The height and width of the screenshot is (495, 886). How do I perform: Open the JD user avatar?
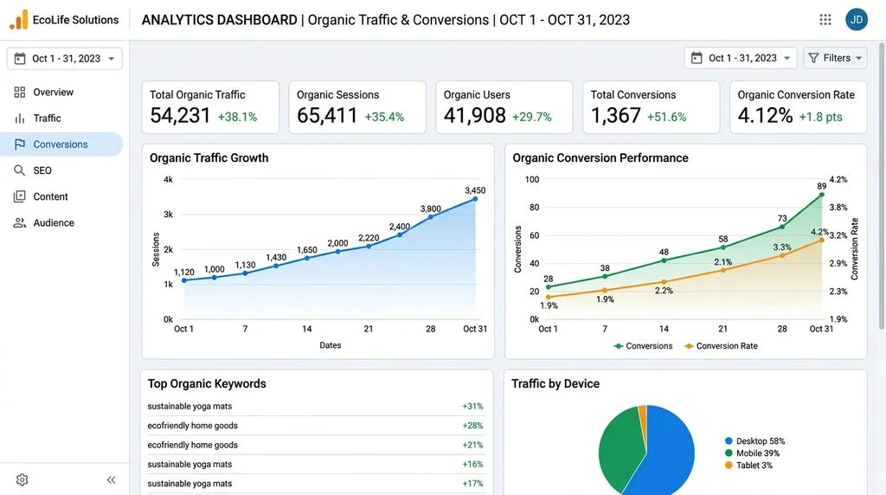click(x=856, y=20)
